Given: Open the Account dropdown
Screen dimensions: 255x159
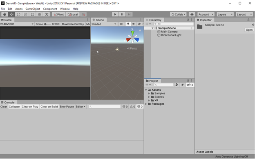Looking at the screenshot, I should pyautogui.click(x=206, y=14).
